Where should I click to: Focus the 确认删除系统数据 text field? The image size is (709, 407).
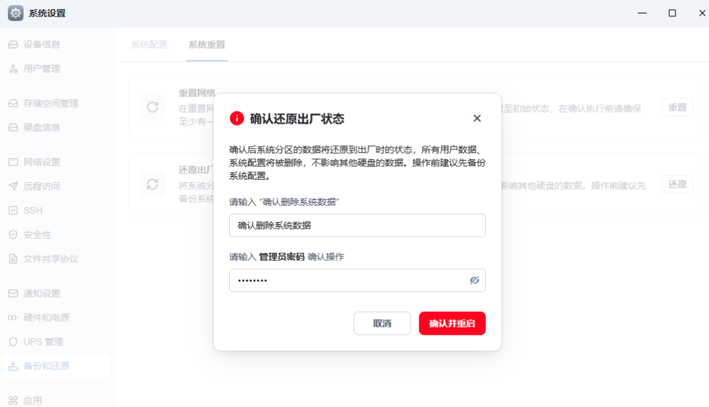point(357,225)
